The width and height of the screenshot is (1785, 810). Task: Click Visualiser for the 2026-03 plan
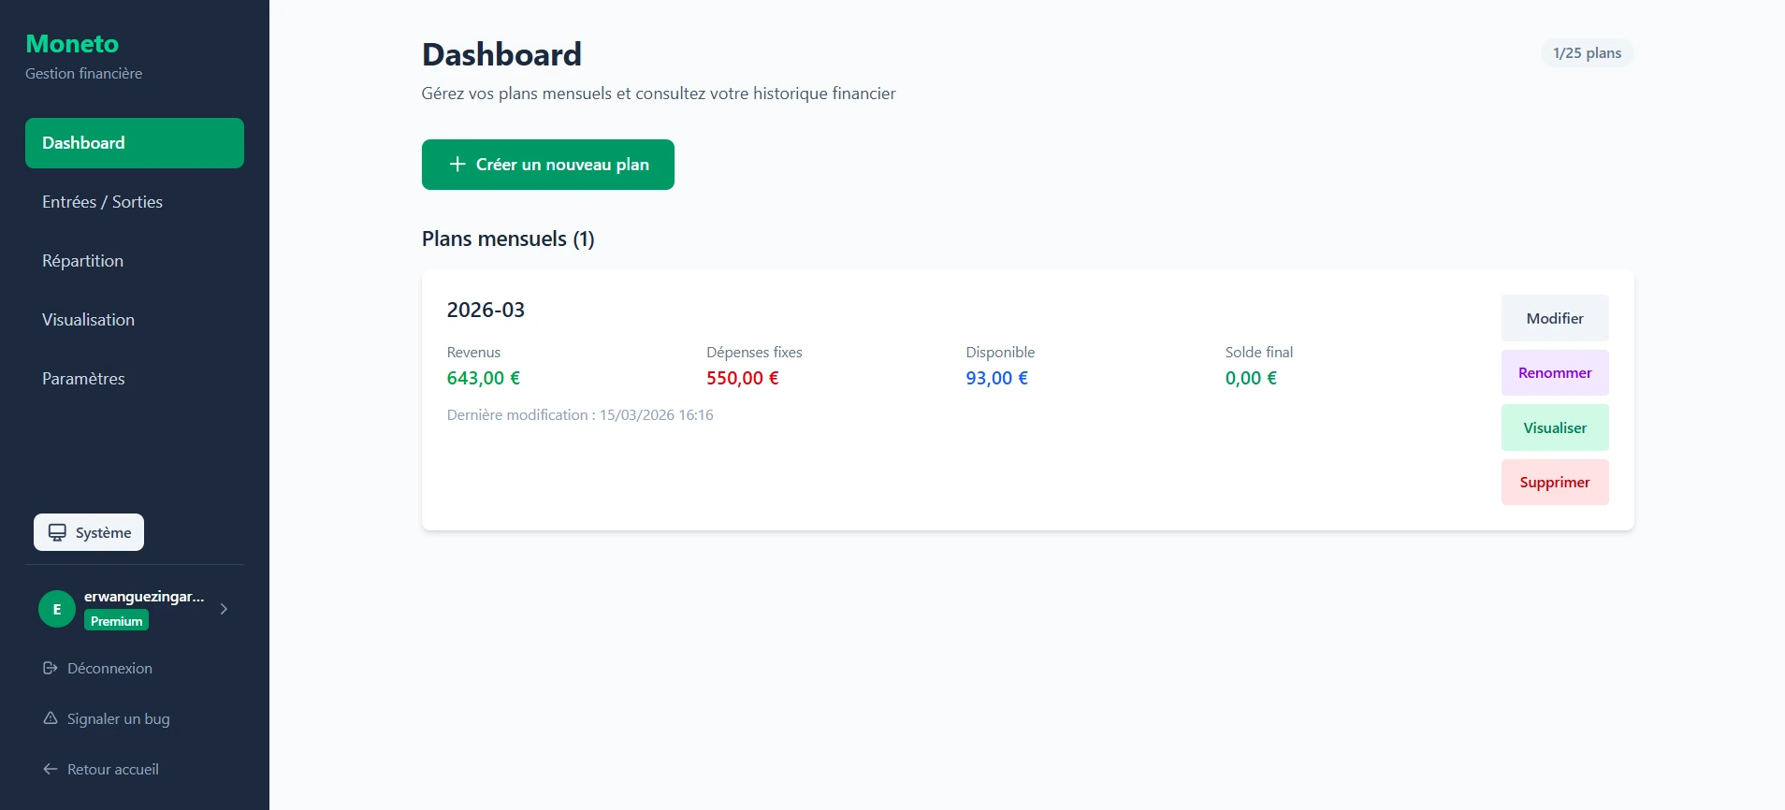point(1554,427)
